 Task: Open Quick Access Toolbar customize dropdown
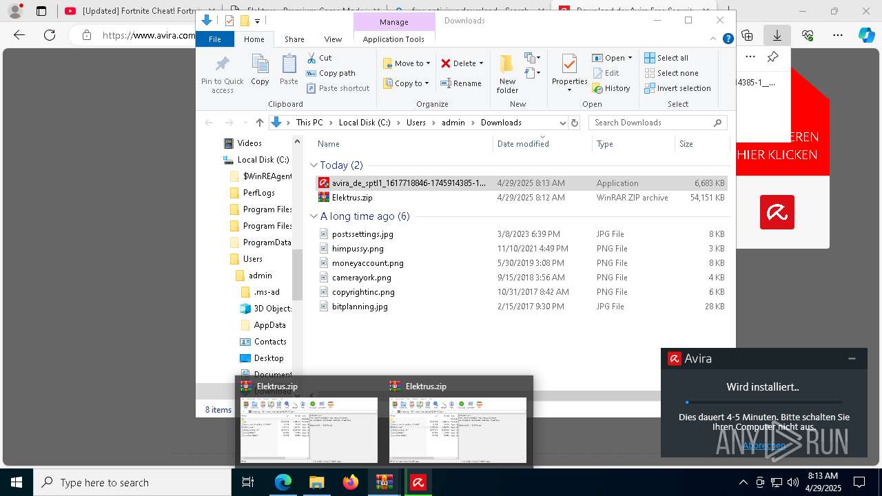257,21
